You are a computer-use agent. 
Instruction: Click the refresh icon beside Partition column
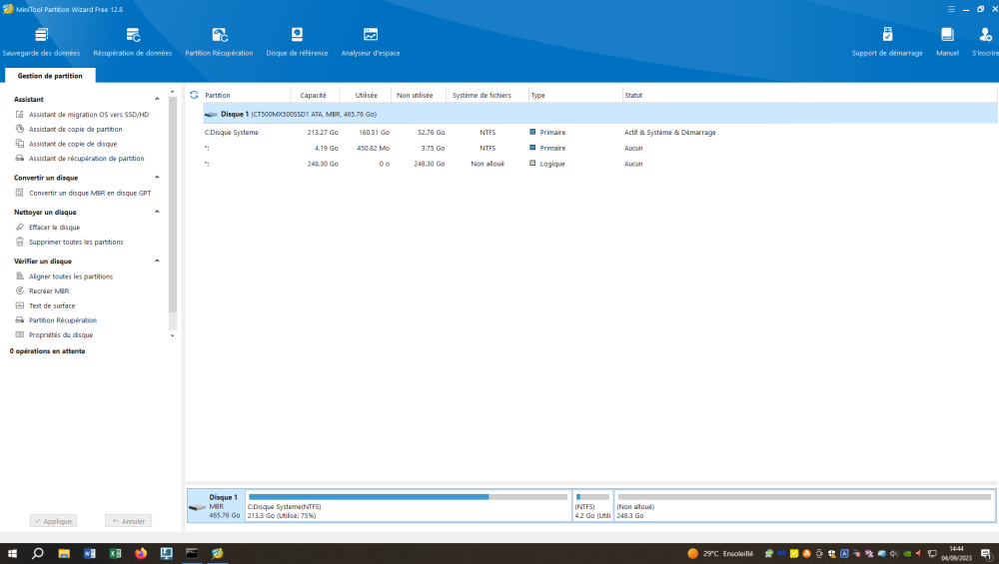coord(194,95)
